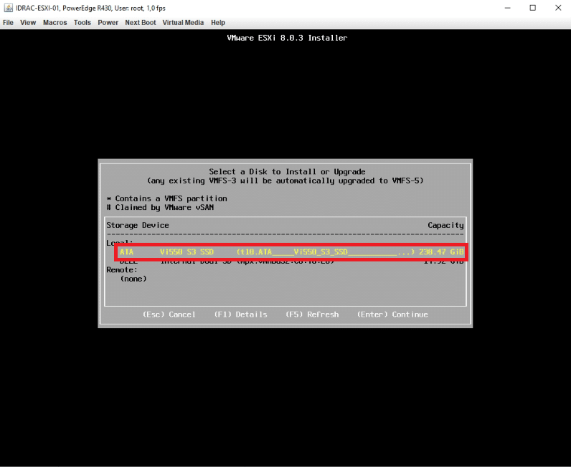Click the Storage Device column header
The image size is (571, 467).
[x=138, y=225]
